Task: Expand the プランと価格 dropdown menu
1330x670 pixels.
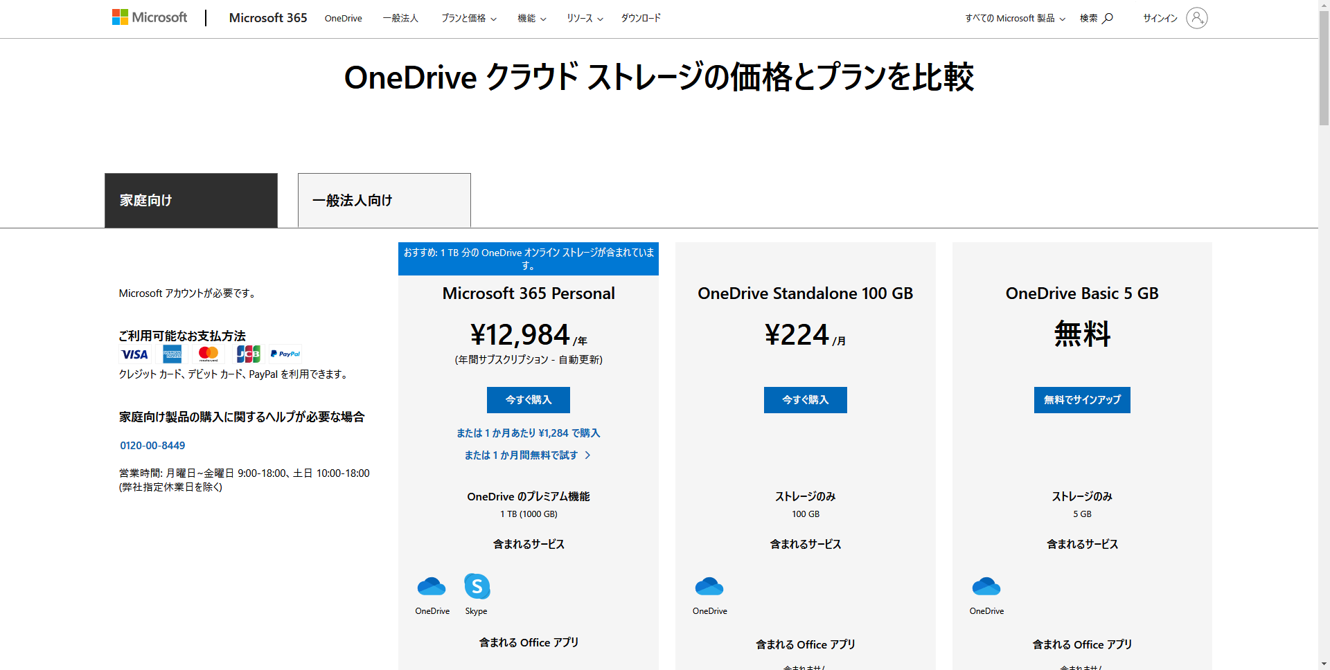Action: coord(469,19)
